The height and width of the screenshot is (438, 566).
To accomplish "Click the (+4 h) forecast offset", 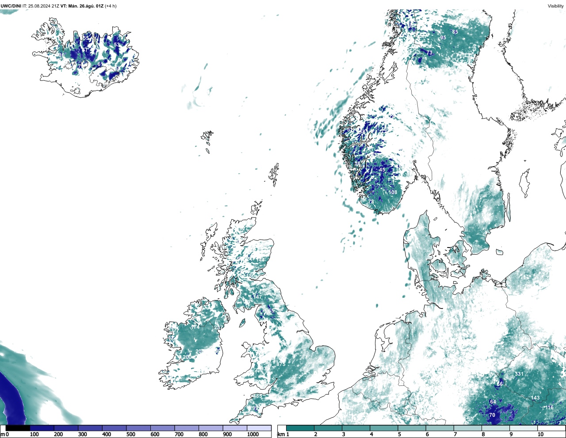I will pos(111,6).
